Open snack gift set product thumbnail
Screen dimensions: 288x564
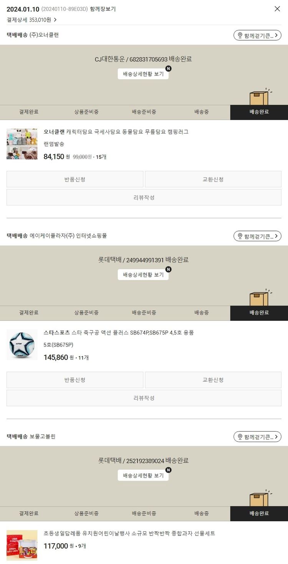click(22, 546)
